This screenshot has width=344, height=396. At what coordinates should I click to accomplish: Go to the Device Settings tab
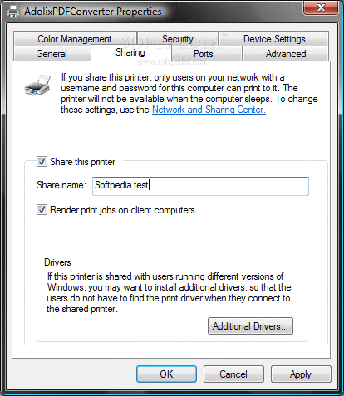click(x=274, y=39)
